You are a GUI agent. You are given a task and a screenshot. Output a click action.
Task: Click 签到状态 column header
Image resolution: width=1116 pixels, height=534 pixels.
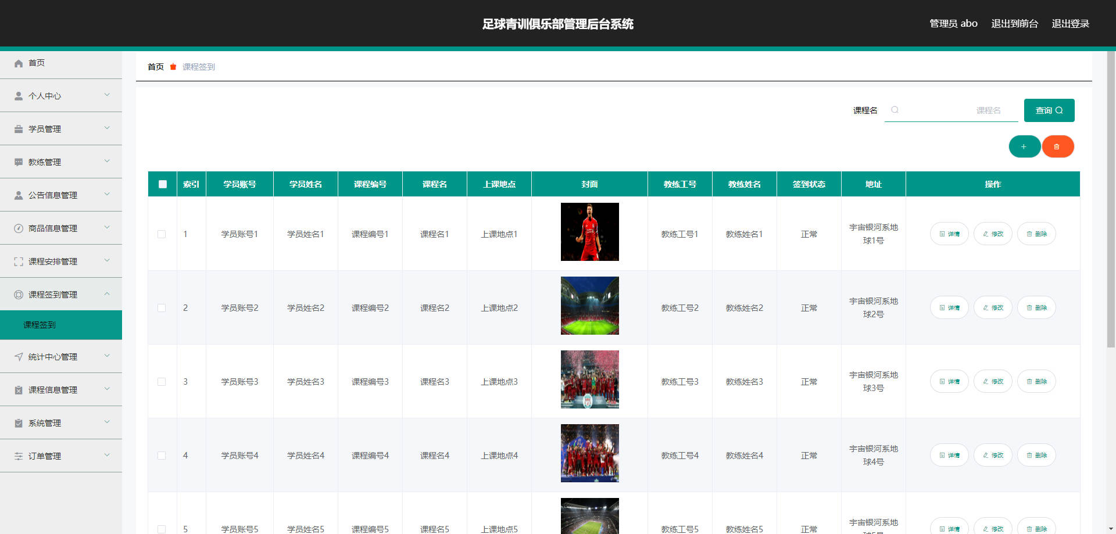[x=809, y=184]
